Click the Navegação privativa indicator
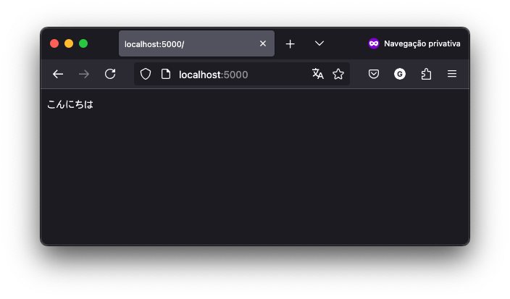Viewport: 510px width, 299px height. [414, 43]
